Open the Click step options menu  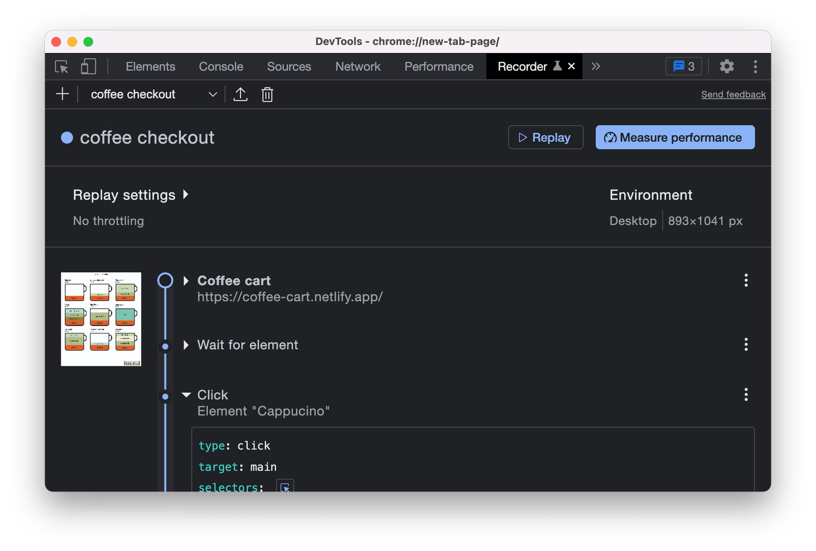pos(746,395)
